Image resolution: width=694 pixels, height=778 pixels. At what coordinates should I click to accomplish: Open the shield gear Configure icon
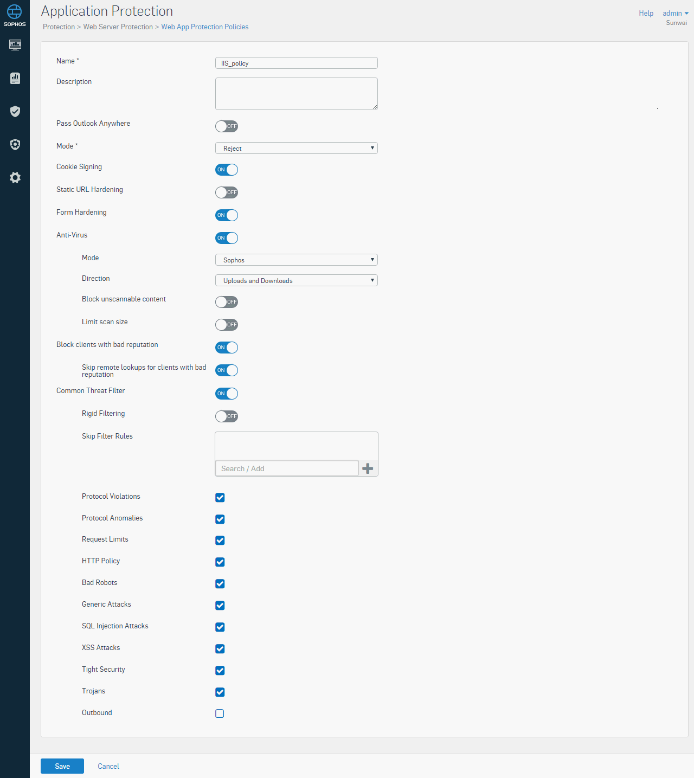[x=15, y=144]
